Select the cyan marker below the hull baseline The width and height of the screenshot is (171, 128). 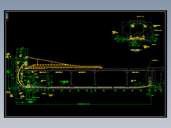[91, 91]
